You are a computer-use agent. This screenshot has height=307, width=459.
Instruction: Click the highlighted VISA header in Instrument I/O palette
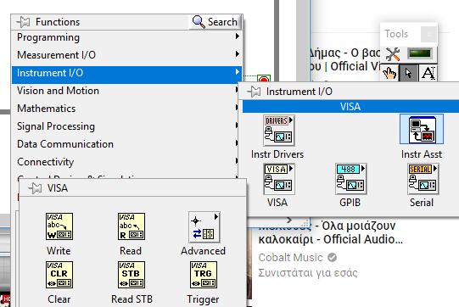[x=350, y=107]
